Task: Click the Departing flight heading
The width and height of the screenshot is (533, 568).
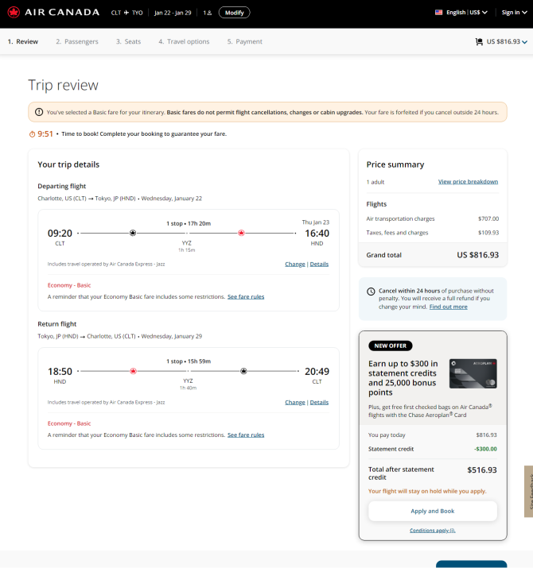Action: click(x=62, y=186)
